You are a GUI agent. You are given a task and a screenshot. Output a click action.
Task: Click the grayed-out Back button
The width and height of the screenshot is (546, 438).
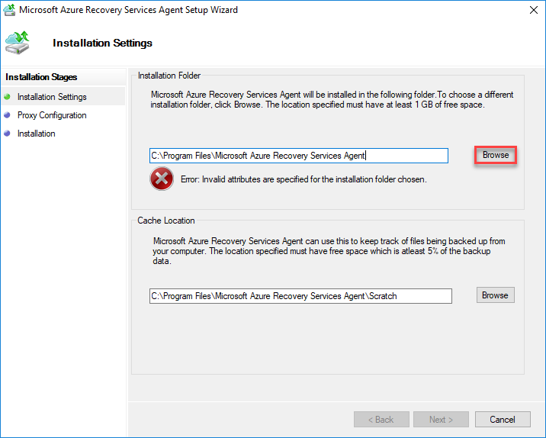381,419
